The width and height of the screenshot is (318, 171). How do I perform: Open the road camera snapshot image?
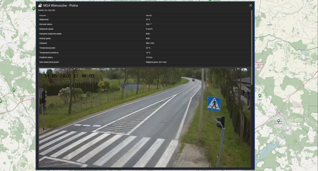pyautogui.click(x=145, y=118)
